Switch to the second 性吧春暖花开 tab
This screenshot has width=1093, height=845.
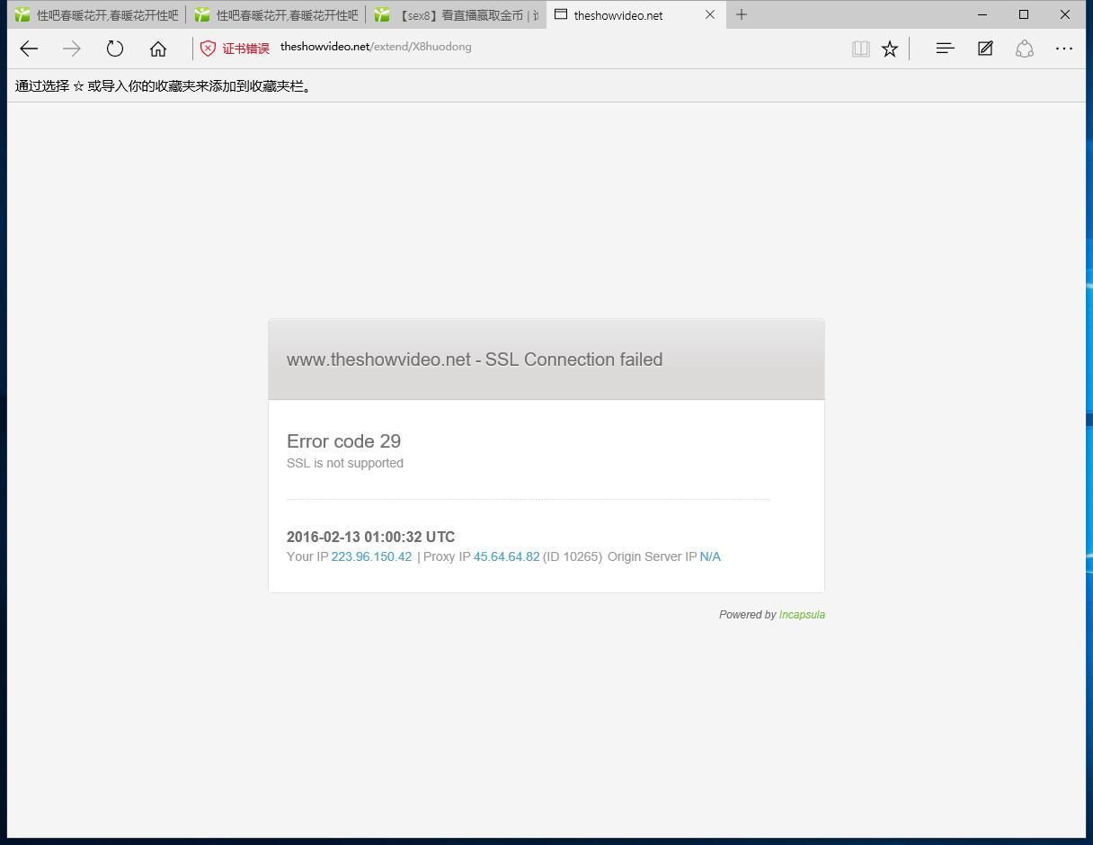pyautogui.click(x=277, y=14)
